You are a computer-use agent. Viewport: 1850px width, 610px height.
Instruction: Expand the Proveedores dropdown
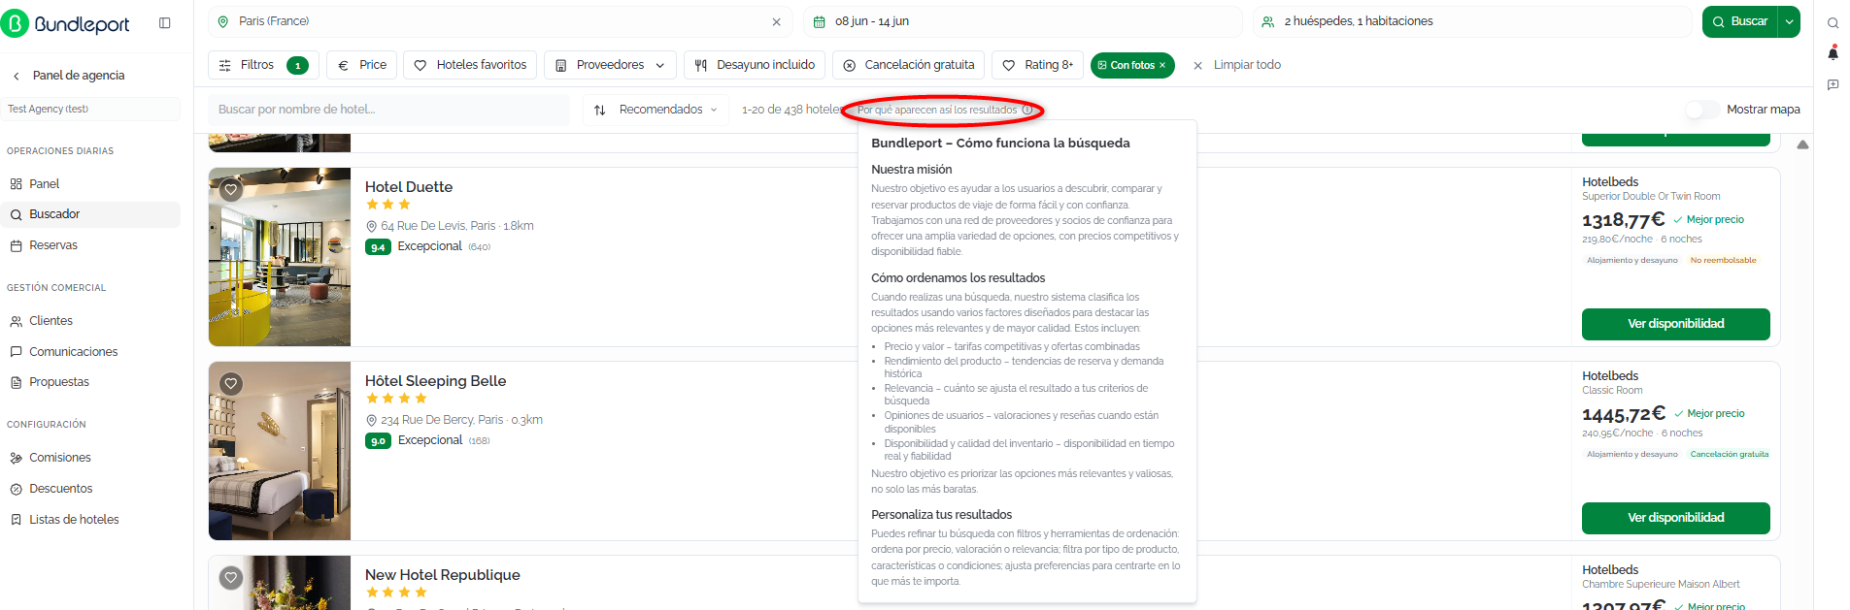coord(610,65)
